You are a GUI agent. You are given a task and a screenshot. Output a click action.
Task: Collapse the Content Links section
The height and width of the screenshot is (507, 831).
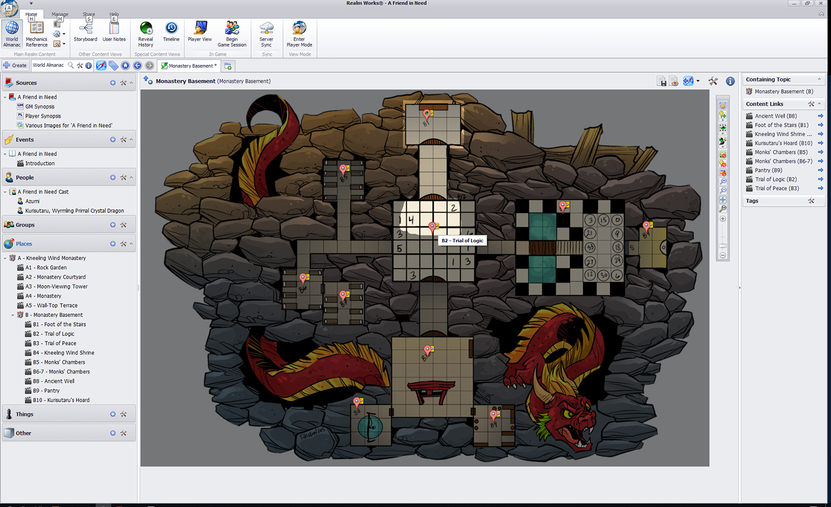(819, 104)
